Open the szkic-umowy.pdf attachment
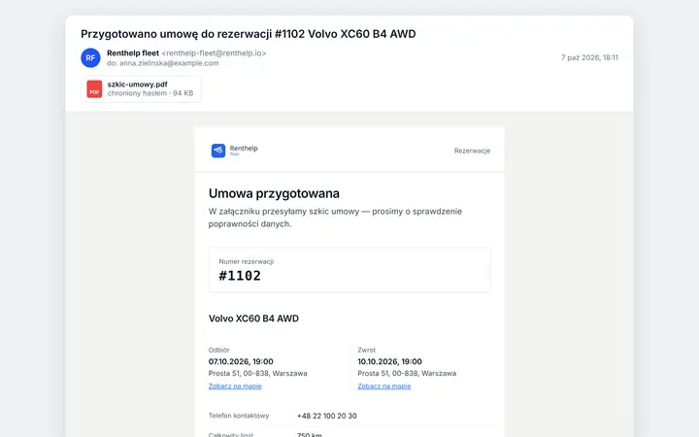 pos(141,88)
